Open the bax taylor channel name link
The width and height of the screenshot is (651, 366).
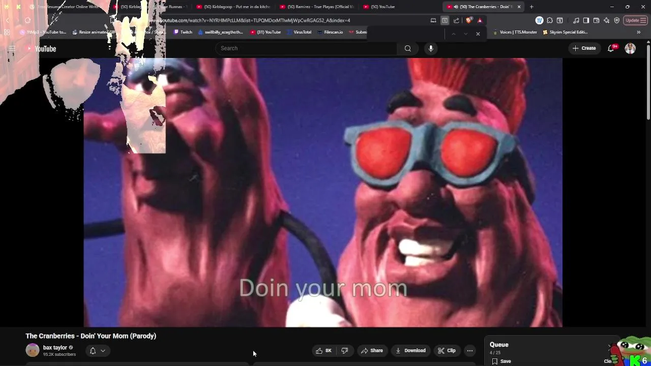coord(55,348)
